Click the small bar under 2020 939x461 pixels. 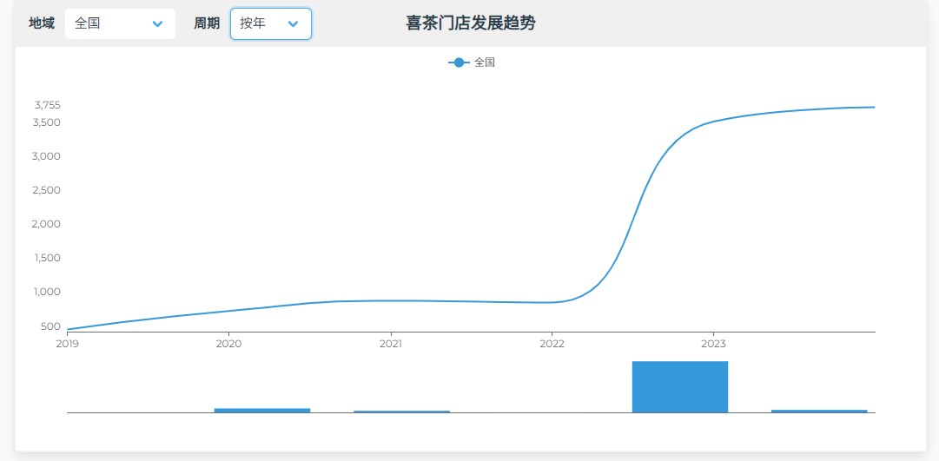(262, 410)
